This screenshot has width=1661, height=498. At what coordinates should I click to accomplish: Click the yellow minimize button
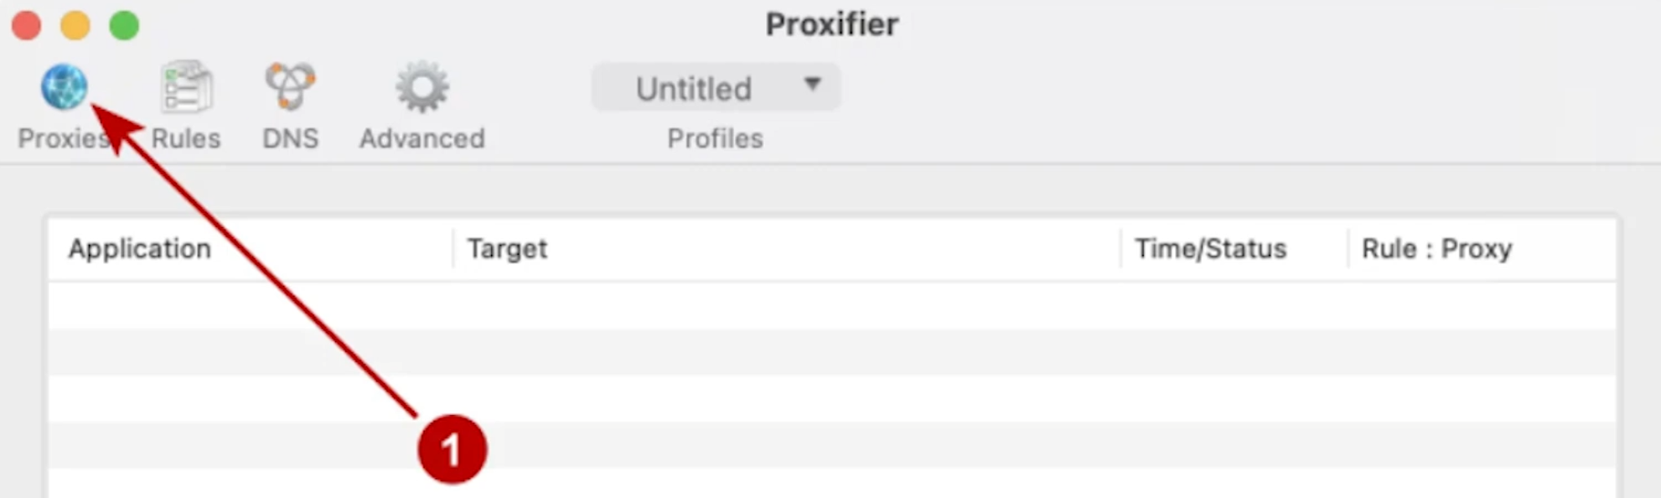[75, 25]
